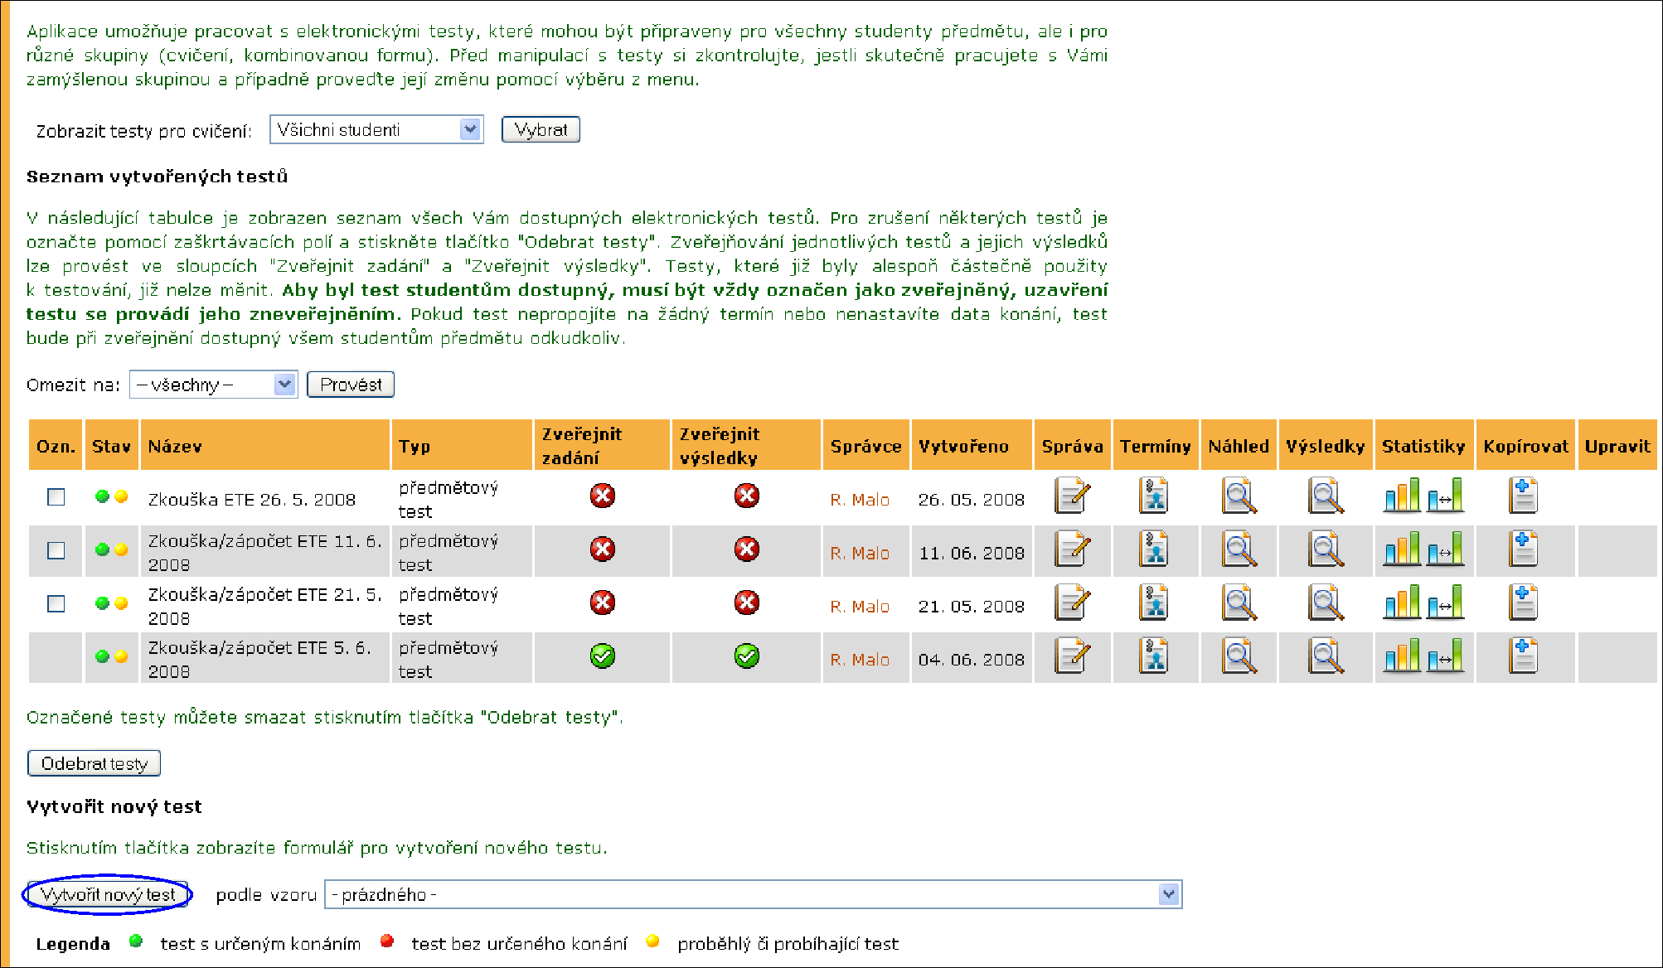Open Výsledky icon for test created 11. 06. 2008

click(1326, 549)
